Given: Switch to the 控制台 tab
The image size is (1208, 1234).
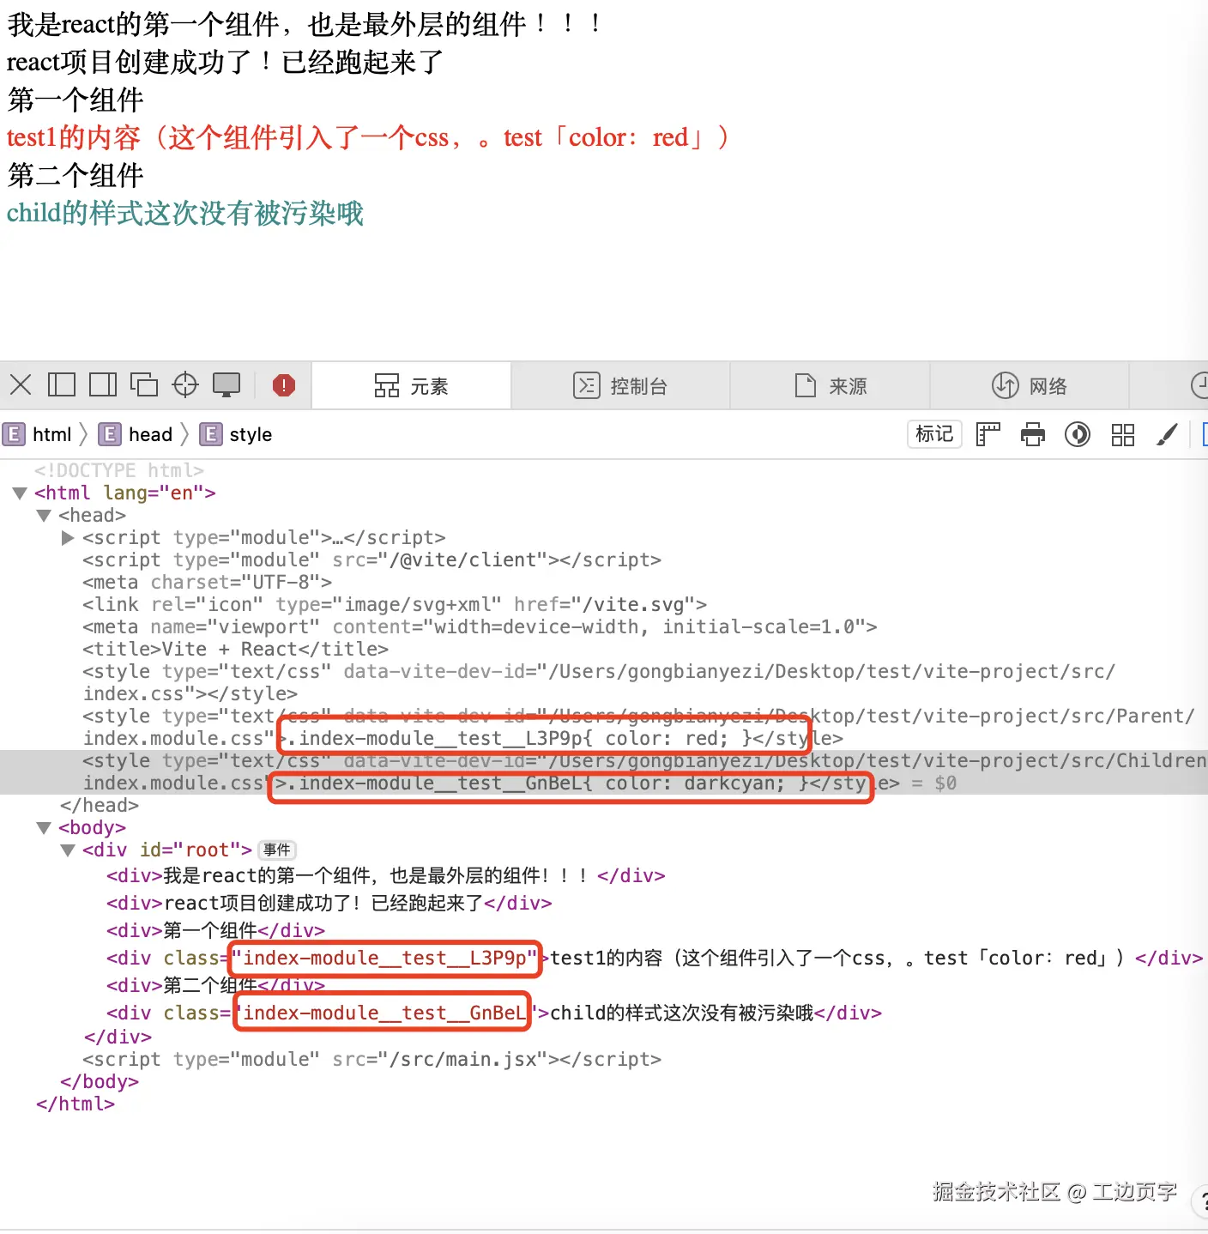Looking at the screenshot, I should [x=620, y=386].
